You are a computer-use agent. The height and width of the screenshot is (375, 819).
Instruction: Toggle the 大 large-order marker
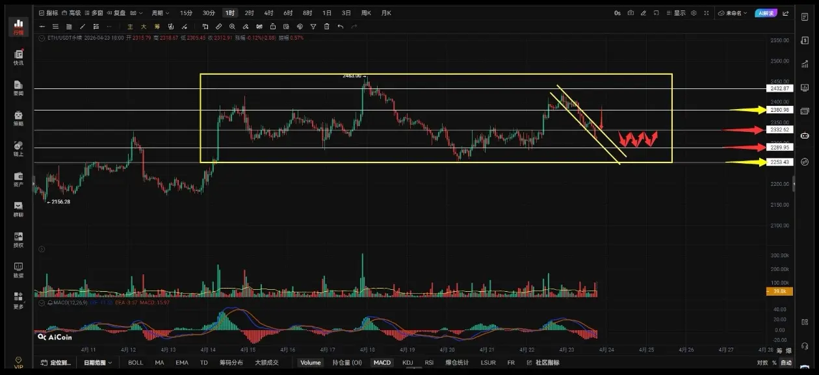[144, 27]
